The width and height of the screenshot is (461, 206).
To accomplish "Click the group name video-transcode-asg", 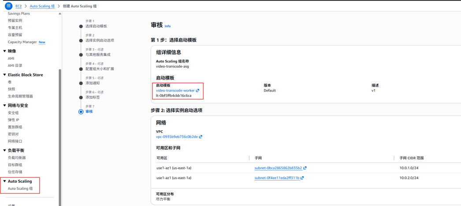I will (x=172, y=66).
